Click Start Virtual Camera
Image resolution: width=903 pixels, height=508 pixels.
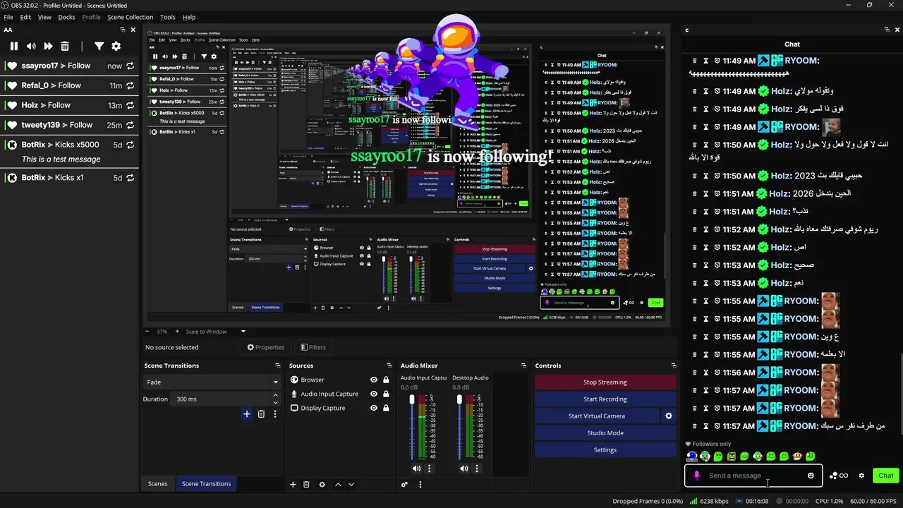(597, 416)
